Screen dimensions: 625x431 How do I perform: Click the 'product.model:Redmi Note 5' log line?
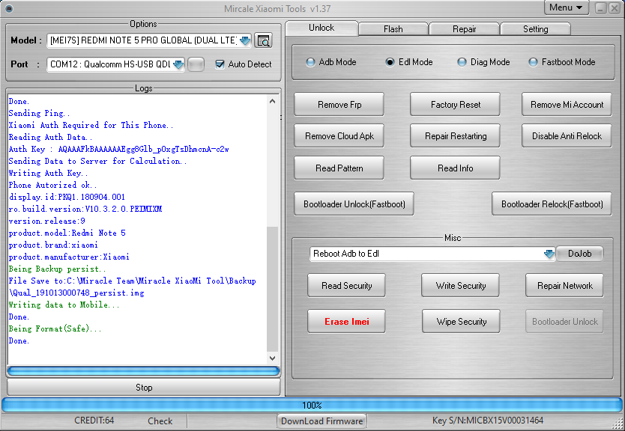tap(67, 233)
